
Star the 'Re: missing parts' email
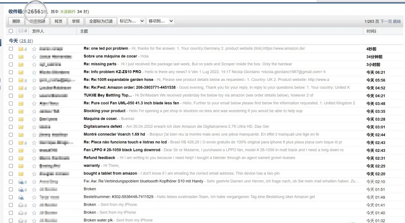coord(34,64)
